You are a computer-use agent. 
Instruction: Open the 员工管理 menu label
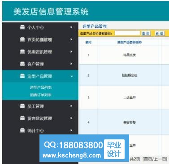click(x=35, y=106)
